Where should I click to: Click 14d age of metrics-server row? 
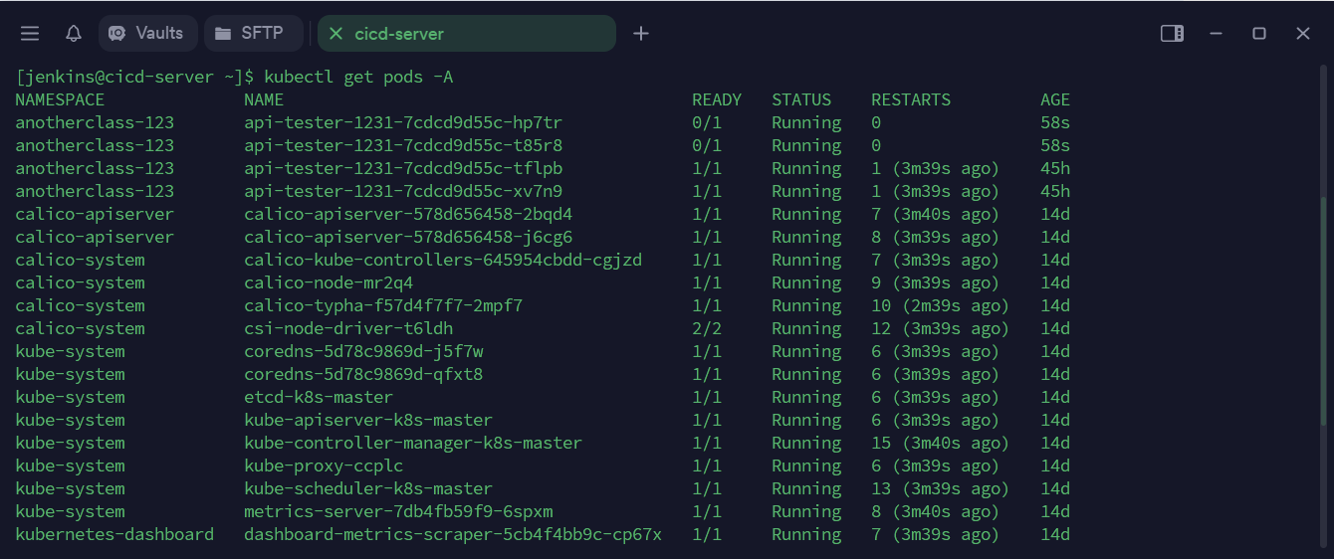coord(1055,511)
